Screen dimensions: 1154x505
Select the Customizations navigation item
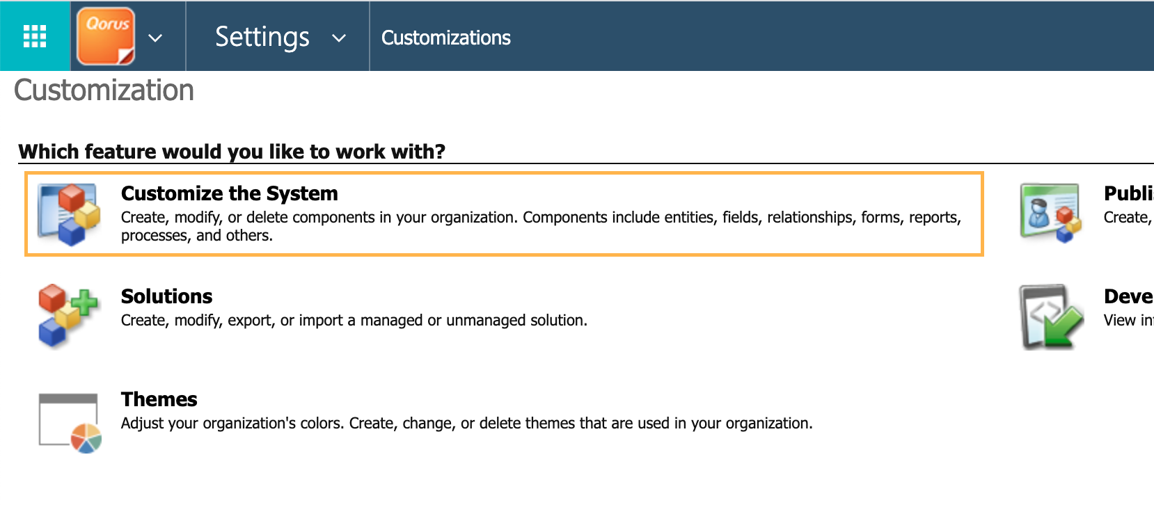pos(445,38)
